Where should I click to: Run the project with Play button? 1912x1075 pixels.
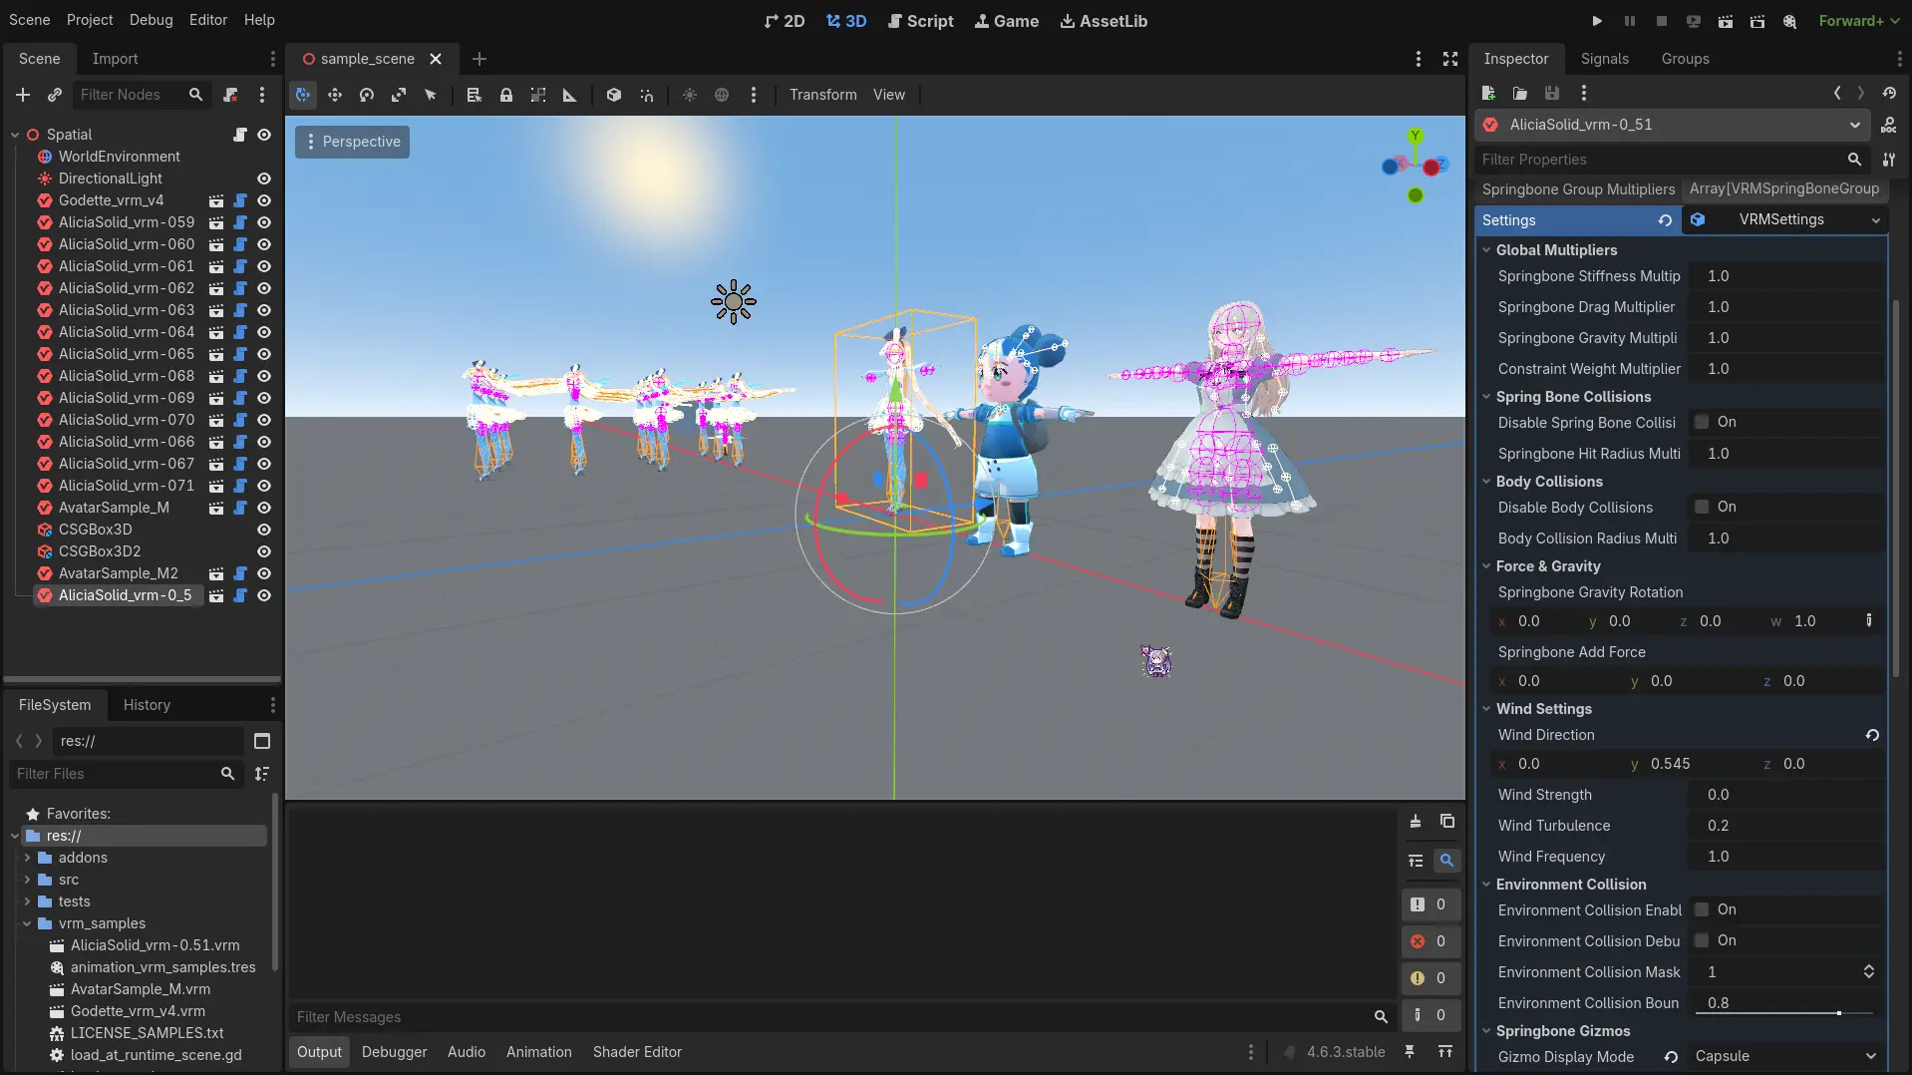click(x=1597, y=21)
